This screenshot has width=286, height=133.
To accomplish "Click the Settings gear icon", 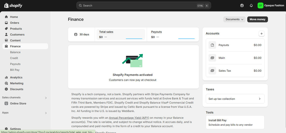I will point(7,129).
